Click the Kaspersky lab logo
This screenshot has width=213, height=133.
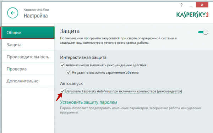pos(192,15)
